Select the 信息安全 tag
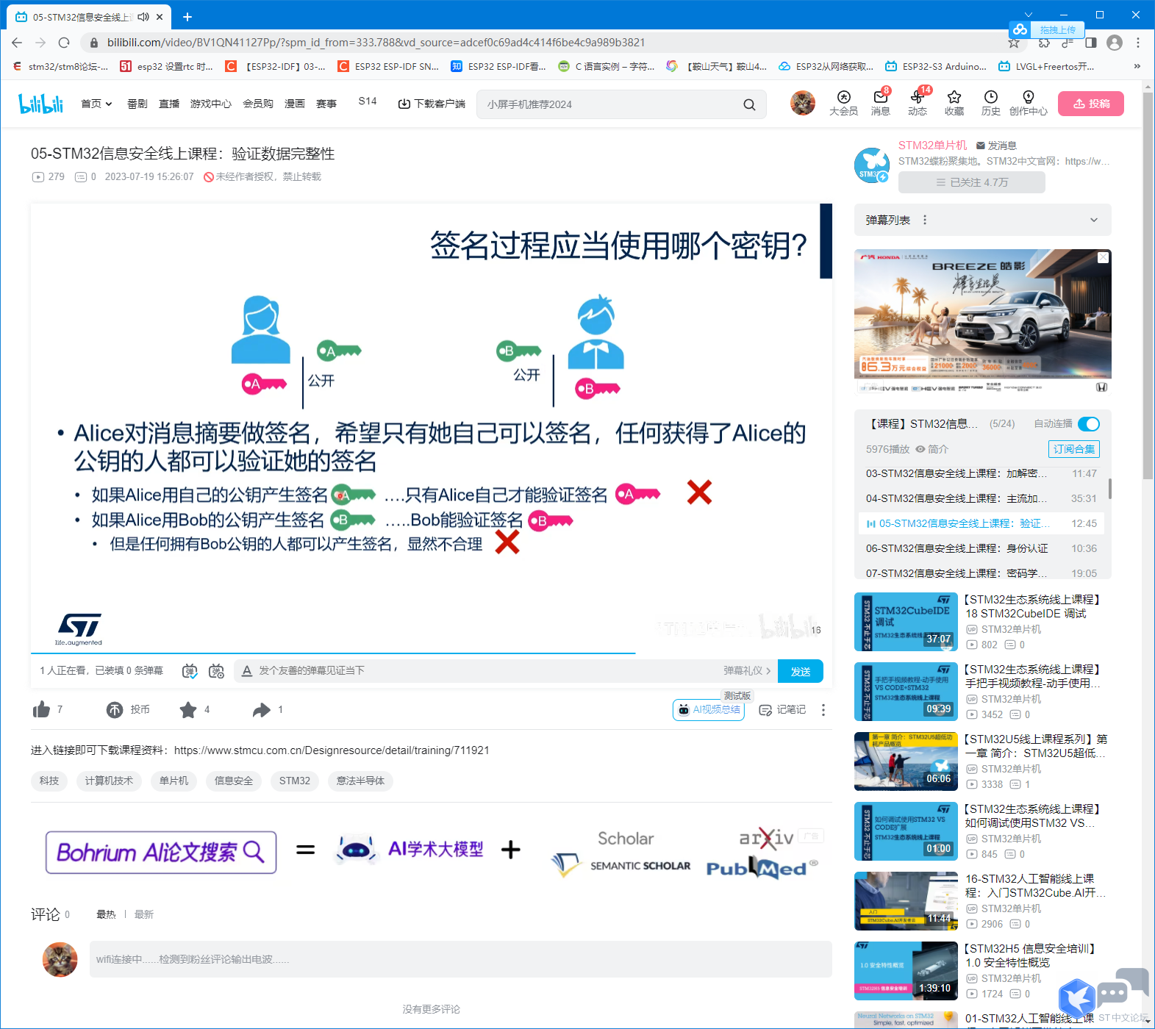1155x1029 pixels. coord(234,781)
